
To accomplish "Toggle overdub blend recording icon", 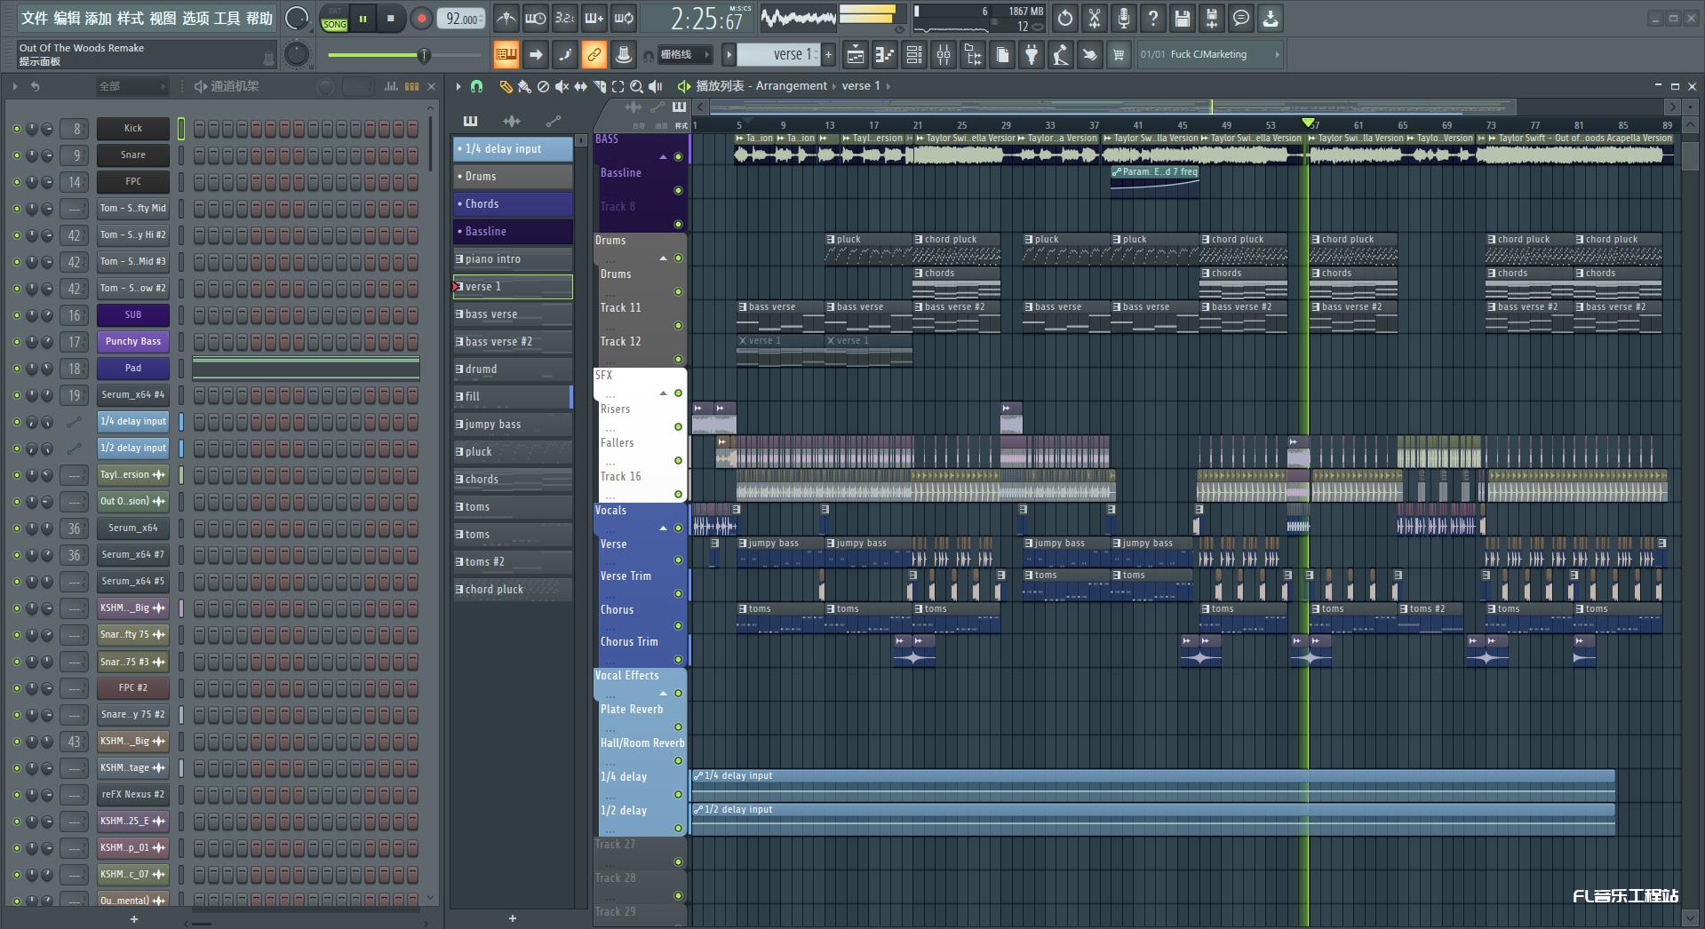I will [x=594, y=18].
